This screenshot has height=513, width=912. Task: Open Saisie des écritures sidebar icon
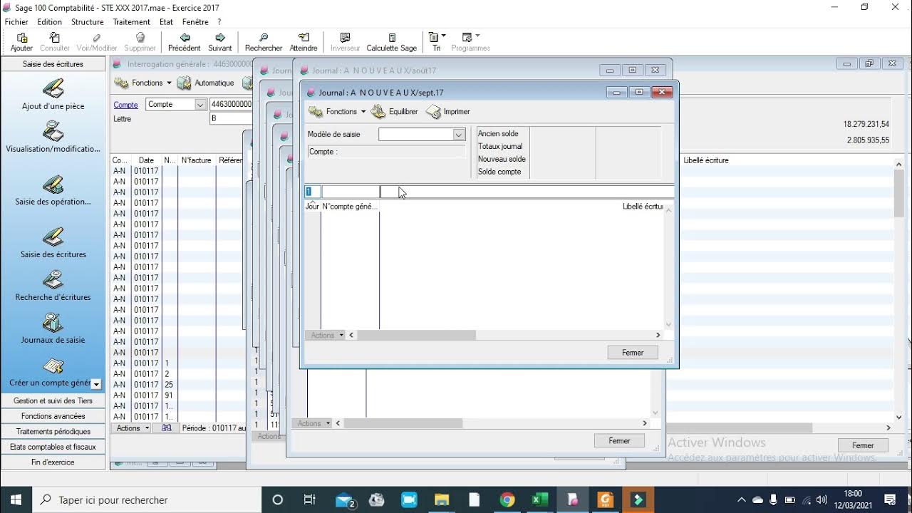coord(53,243)
